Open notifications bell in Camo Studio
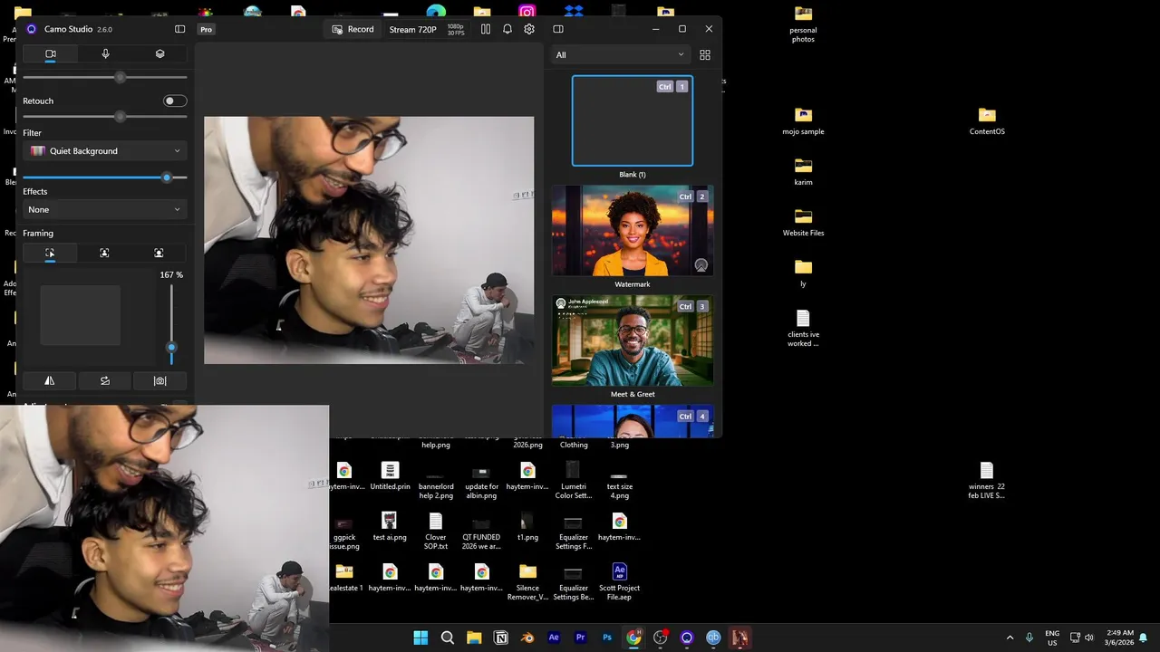 [x=507, y=29]
